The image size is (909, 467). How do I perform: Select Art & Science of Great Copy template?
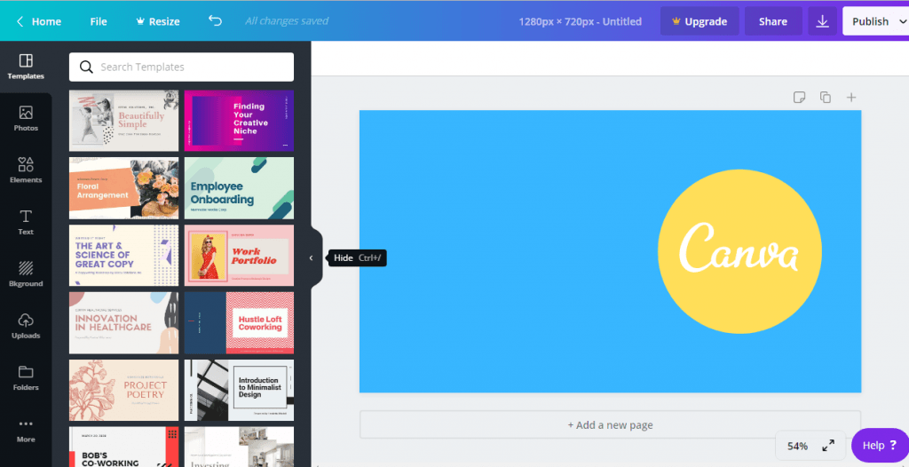click(x=124, y=256)
